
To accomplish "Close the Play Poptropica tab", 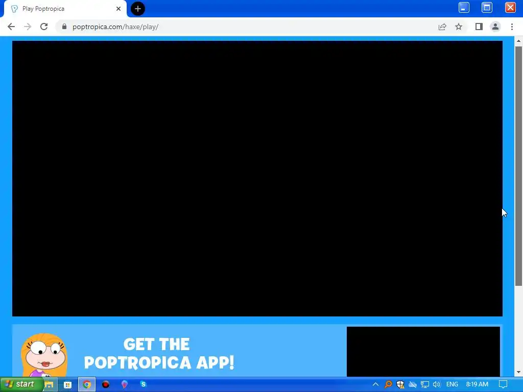I will point(118,9).
